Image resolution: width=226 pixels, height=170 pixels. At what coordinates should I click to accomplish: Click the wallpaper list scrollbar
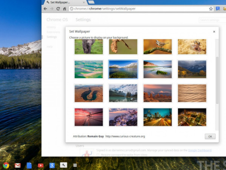(217, 80)
